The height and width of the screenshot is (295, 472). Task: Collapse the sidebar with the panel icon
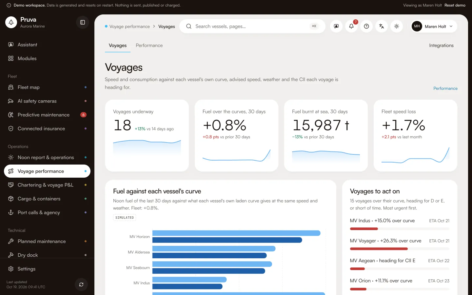coord(83,22)
